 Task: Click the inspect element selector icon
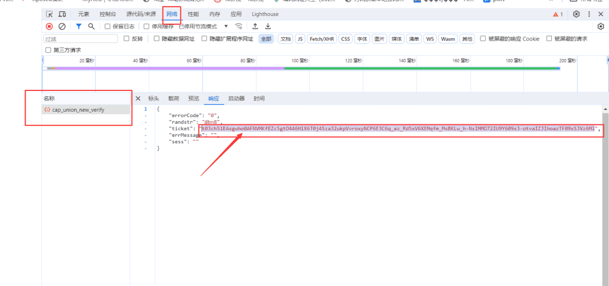[49, 14]
